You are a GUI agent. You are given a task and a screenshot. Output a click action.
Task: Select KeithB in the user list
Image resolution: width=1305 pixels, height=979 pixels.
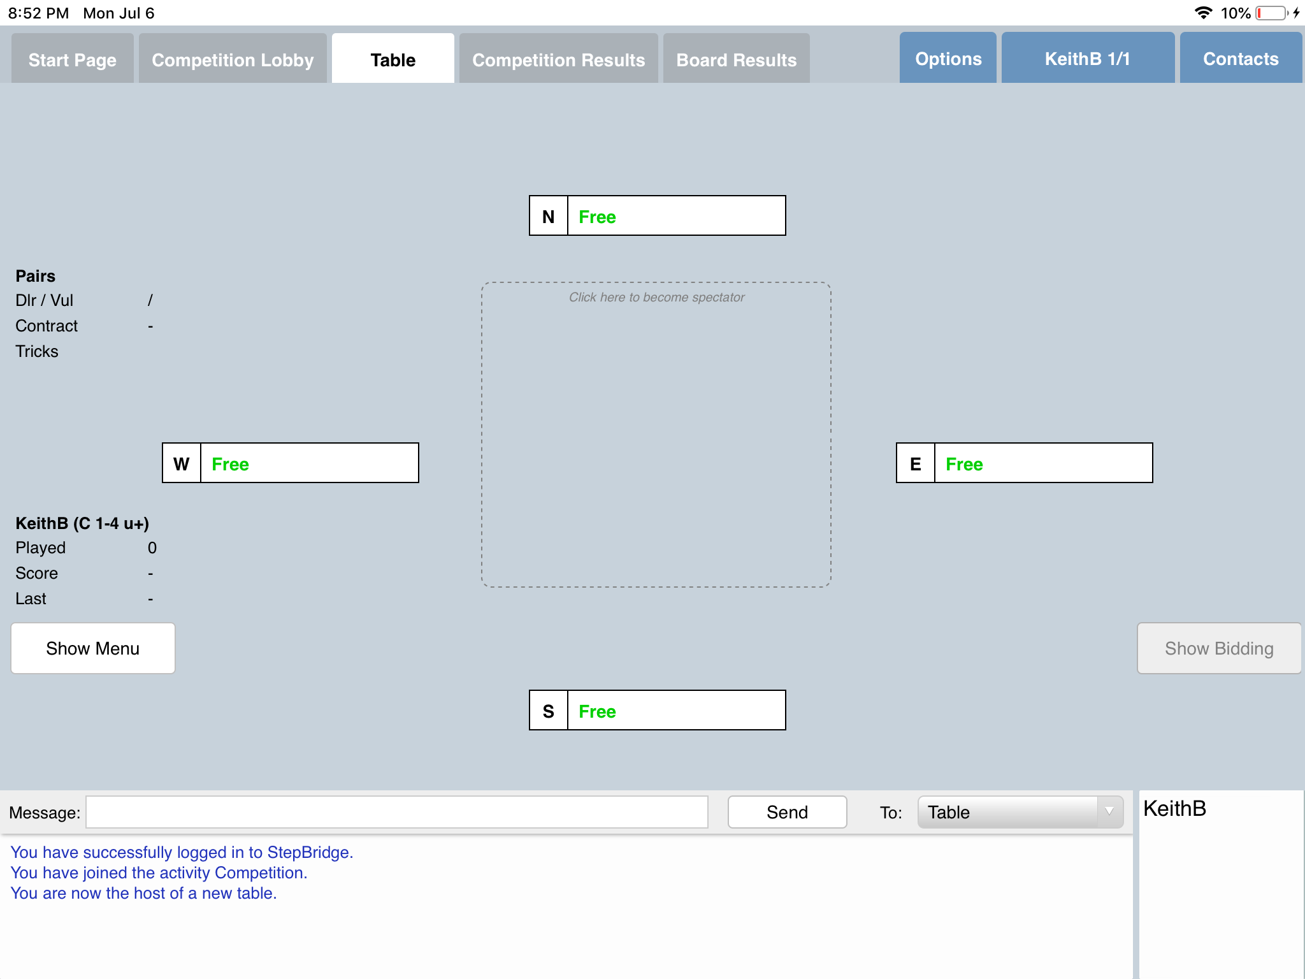(1174, 809)
